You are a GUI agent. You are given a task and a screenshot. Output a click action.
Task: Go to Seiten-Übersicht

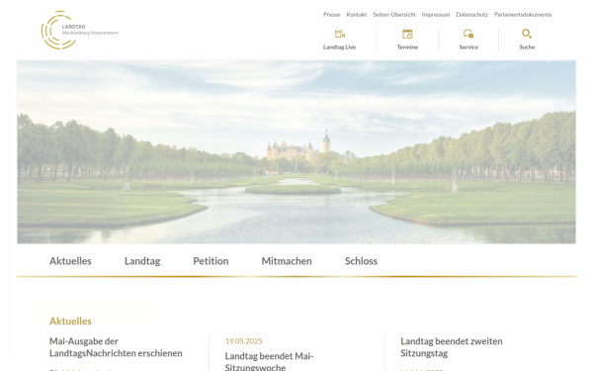click(x=394, y=15)
